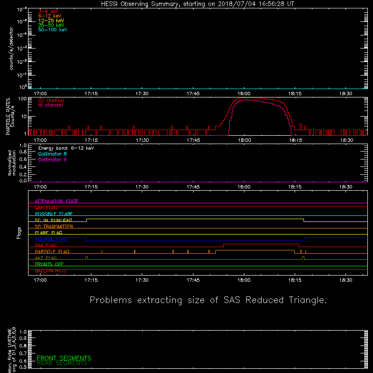Image resolution: width=373 pixels, height=373 pixels.
Task: Click the 'BAD_PACKETS' flag label
Action: 51,271
